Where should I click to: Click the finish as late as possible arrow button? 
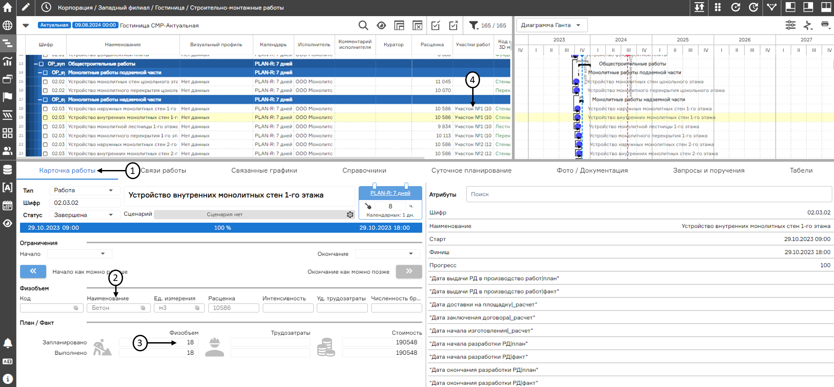pyautogui.click(x=409, y=271)
